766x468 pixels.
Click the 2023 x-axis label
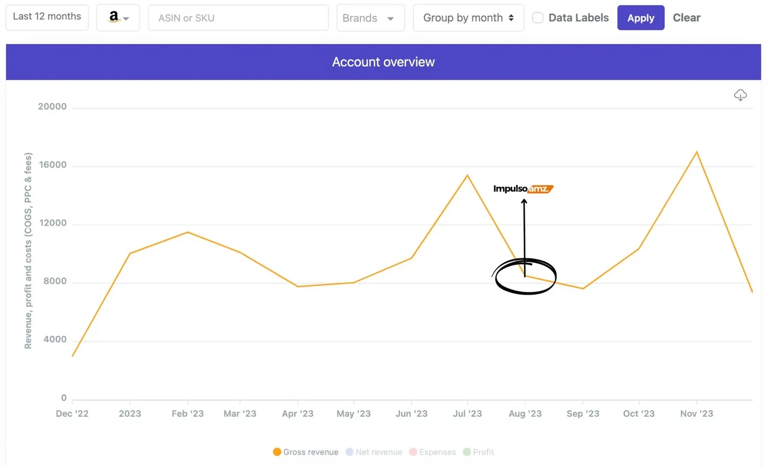[x=130, y=413]
